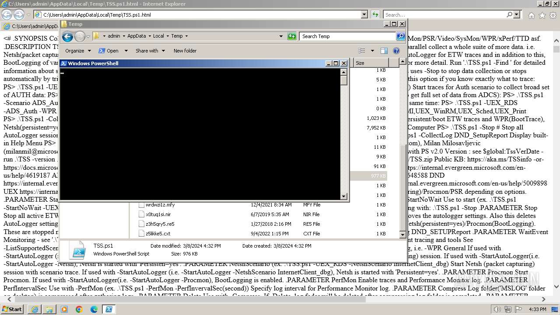Select the highlighted 977 KB size cell

point(378,176)
